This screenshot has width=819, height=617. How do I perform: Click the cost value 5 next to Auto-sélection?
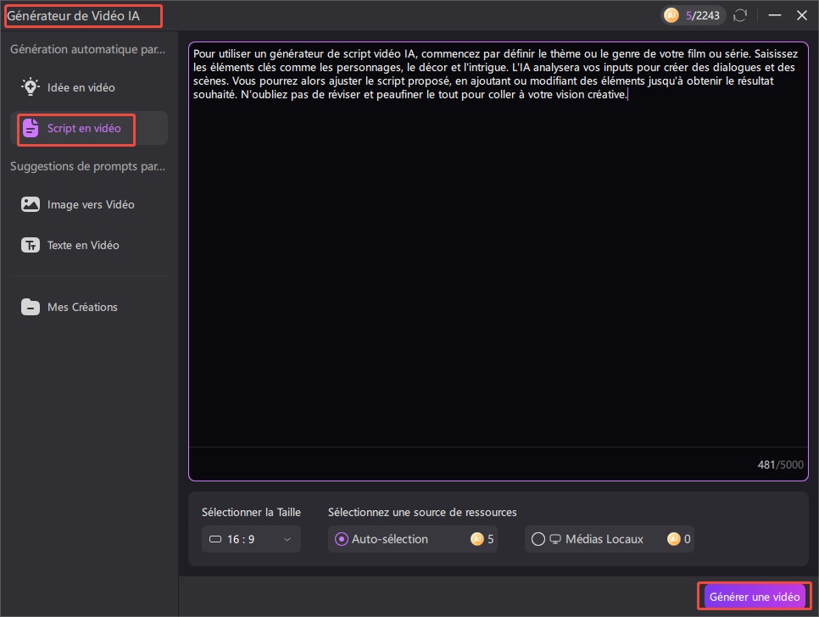490,539
